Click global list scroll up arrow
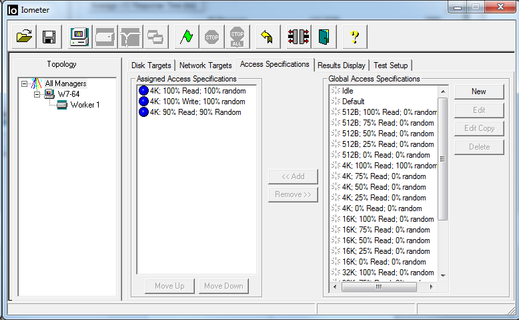Viewport: 519px width, 320px height. coord(443,92)
